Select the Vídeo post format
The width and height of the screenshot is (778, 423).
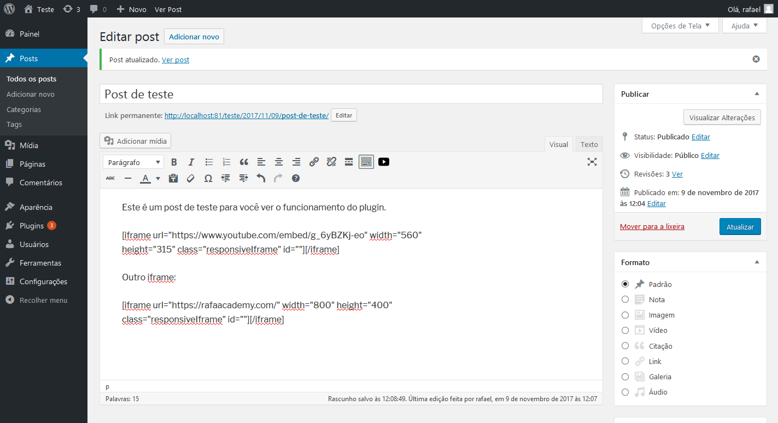pyautogui.click(x=625, y=330)
